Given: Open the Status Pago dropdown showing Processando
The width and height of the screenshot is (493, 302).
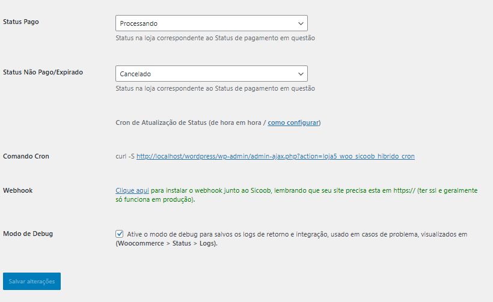Looking at the screenshot, I should point(204,23).
